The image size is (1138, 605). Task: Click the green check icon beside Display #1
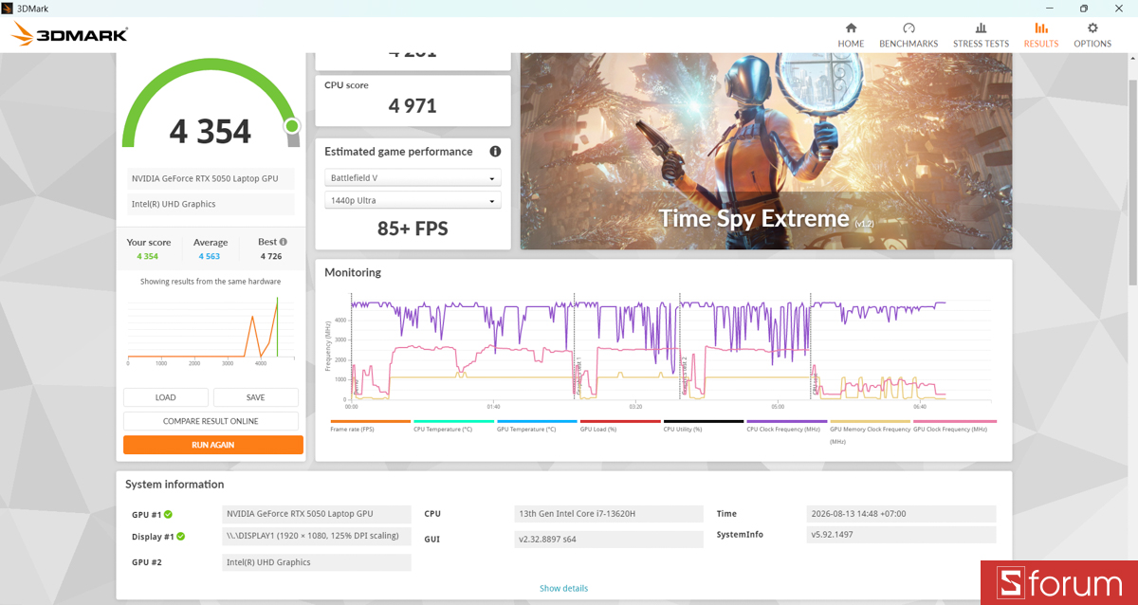tap(180, 537)
